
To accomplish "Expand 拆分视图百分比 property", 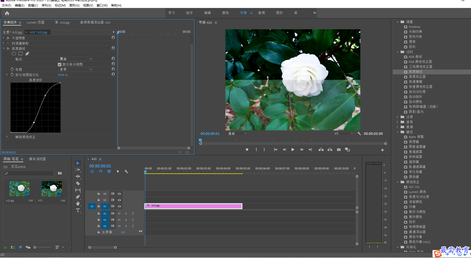I will [x=7, y=75].
